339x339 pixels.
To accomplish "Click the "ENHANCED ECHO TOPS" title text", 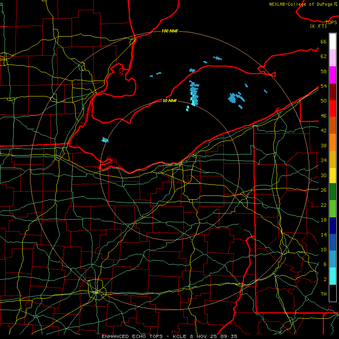I will tap(132, 336).
